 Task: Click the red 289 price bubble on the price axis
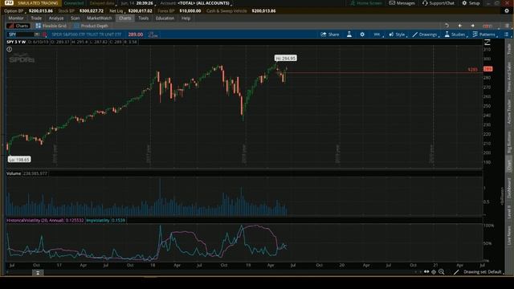(x=487, y=69)
